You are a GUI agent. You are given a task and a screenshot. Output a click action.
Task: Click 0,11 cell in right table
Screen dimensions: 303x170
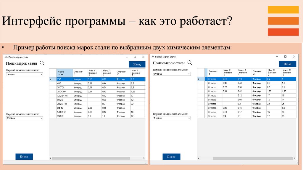[229, 112]
